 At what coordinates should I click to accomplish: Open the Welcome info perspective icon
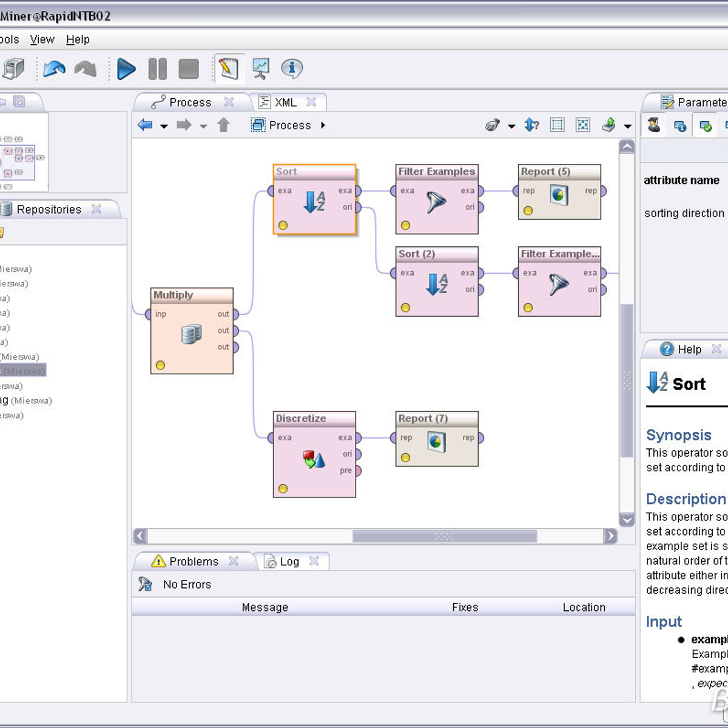pyautogui.click(x=292, y=69)
